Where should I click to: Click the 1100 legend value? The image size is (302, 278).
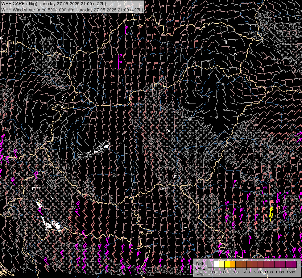pyautogui.click(x=269, y=272)
